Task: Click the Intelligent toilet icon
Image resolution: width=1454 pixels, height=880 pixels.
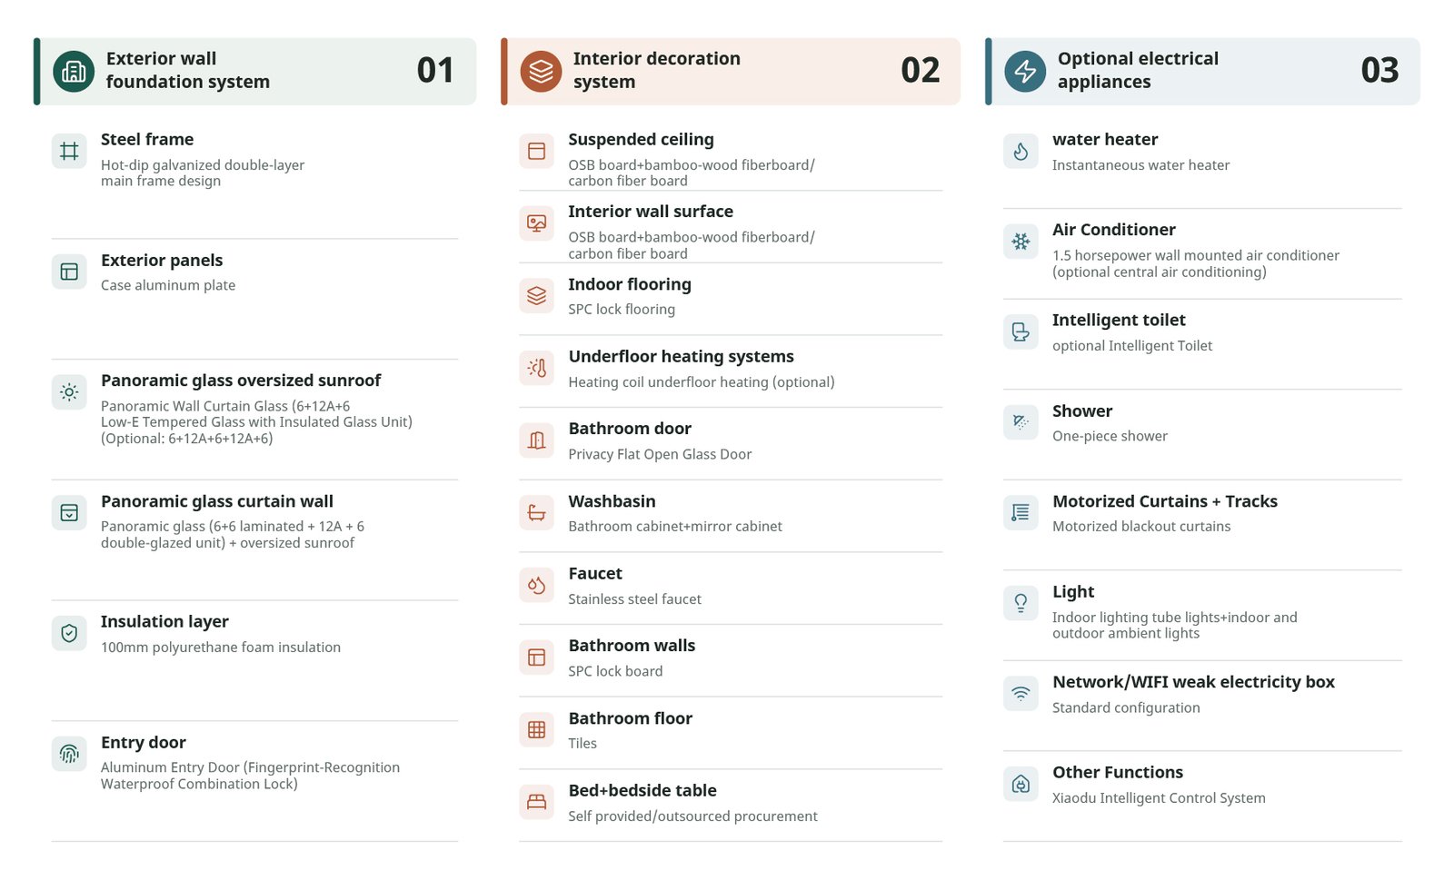Action: point(1021,331)
